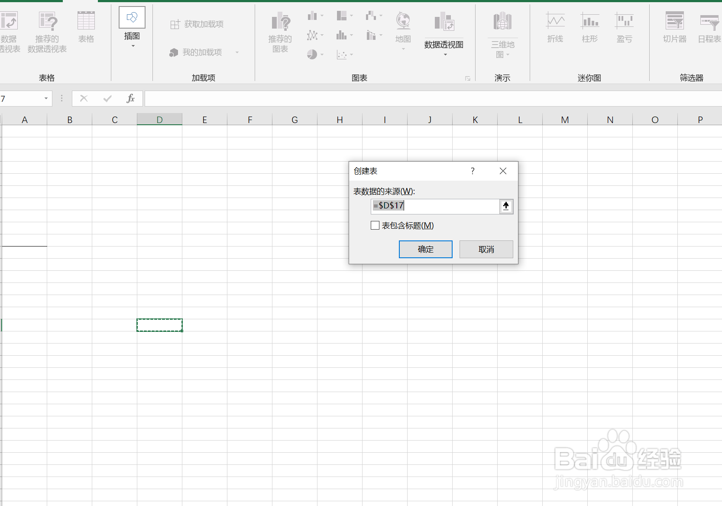Insert a waterfall or stock chart
722x506 pixels.
click(x=374, y=16)
